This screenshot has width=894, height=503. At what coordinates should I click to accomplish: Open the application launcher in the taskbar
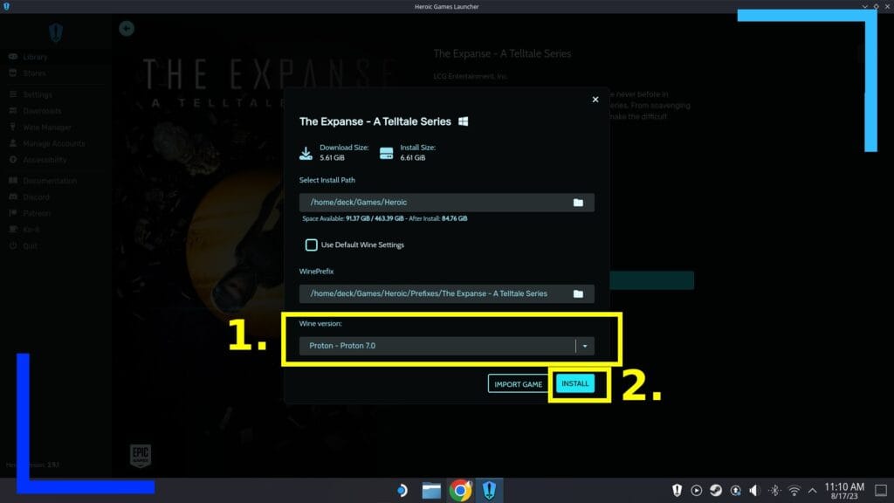click(402, 491)
